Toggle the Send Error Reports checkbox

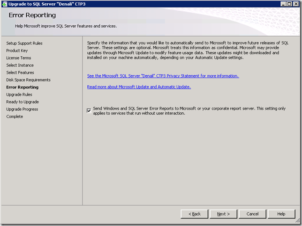point(89,110)
